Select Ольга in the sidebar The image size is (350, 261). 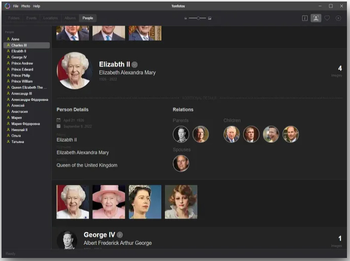coord(26,136)
